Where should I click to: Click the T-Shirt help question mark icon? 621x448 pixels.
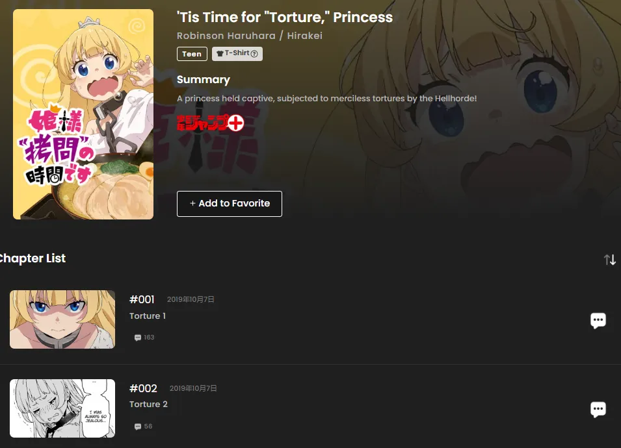point(254,54)
